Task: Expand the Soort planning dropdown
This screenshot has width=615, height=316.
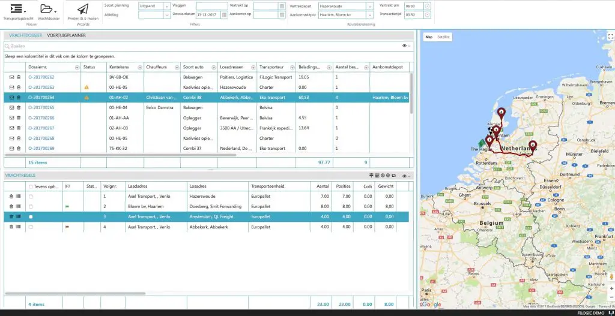Action: click(166, 6)
